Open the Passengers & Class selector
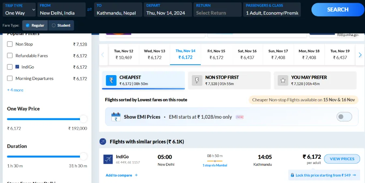 (272, 9)
